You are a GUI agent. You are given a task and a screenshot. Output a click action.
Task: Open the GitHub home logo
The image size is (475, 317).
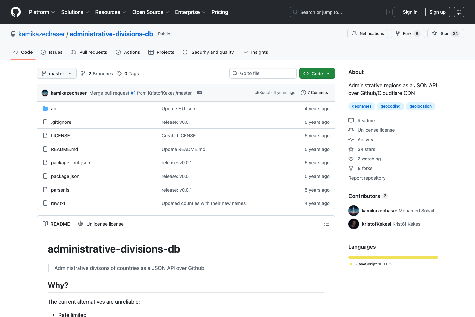(16, 12)
